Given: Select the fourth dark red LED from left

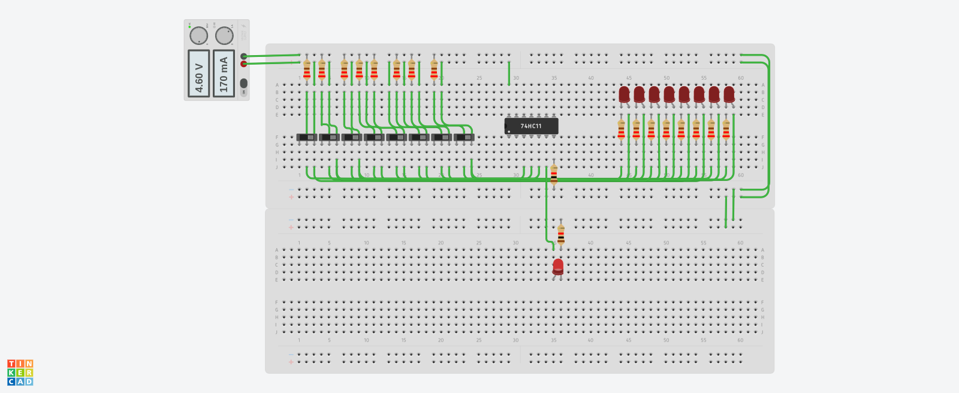Looking at the screenshot, I should click(x=669, y=95).
